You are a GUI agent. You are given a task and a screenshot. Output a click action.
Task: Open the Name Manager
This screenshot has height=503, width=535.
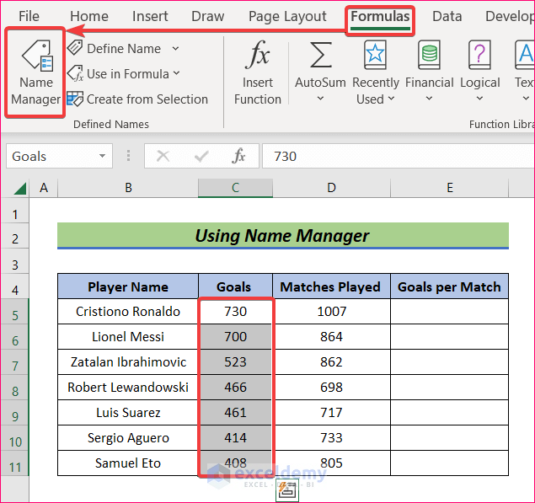pyautogui.click(x=35, y=73)
